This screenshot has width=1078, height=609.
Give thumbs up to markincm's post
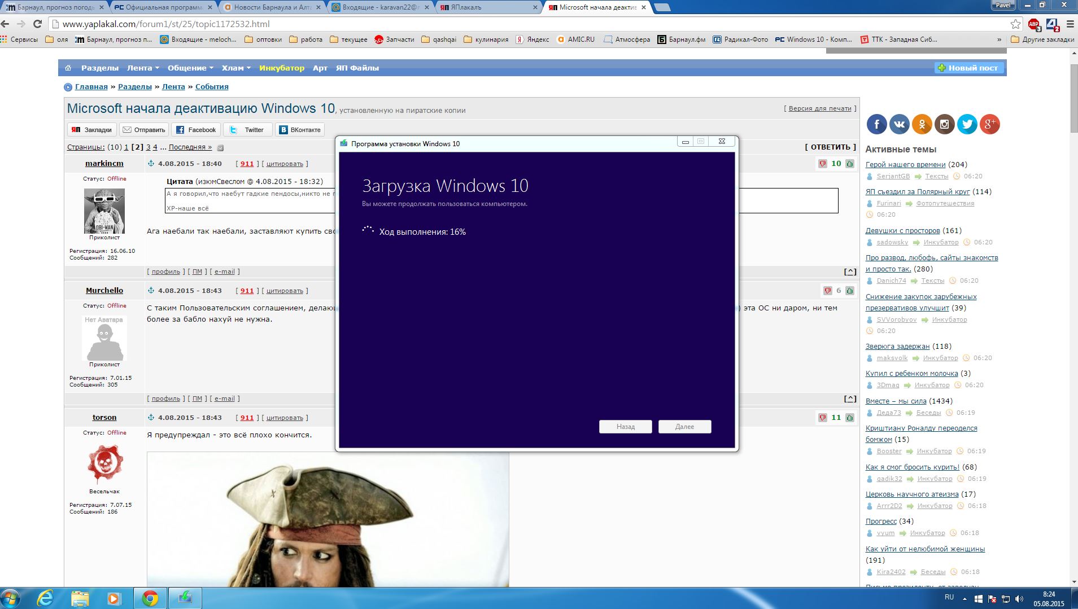(850, 164)
